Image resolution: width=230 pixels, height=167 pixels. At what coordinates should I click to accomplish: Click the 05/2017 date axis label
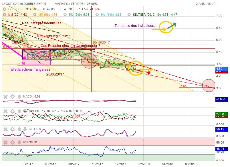(x=27, y=164)
